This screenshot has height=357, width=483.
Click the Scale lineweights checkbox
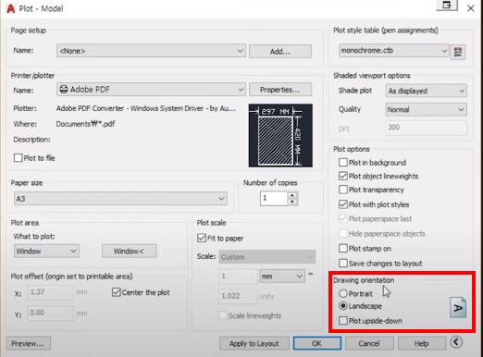coord(223,315)
